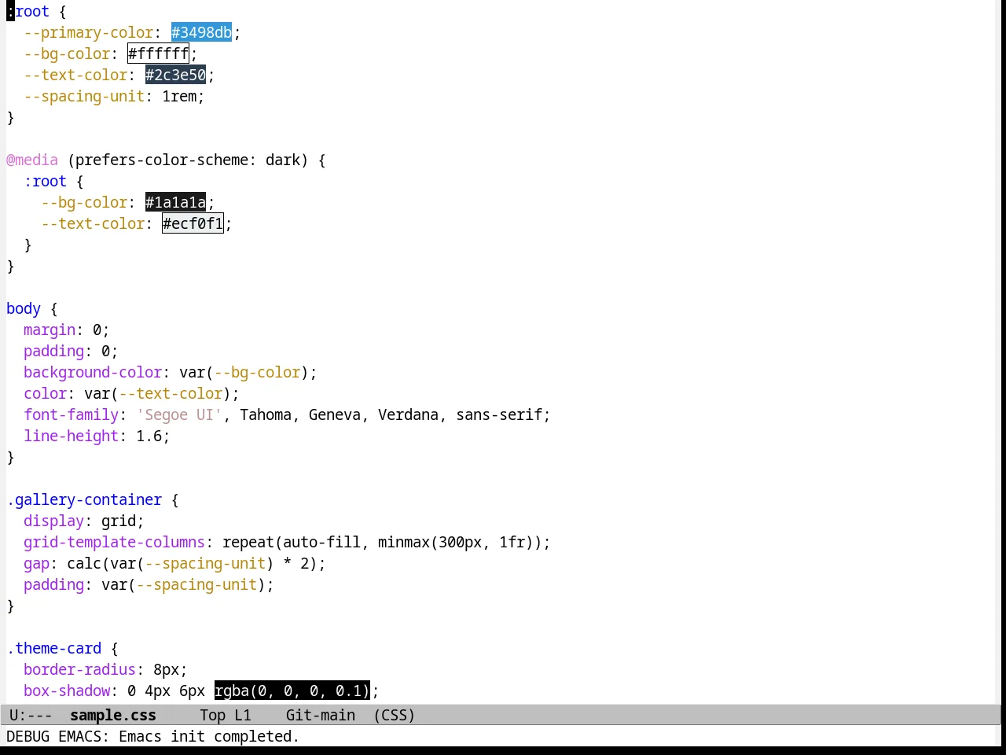Click the #ecf0f1 color value
The image size is (1006, 755).
click(193, 223)
